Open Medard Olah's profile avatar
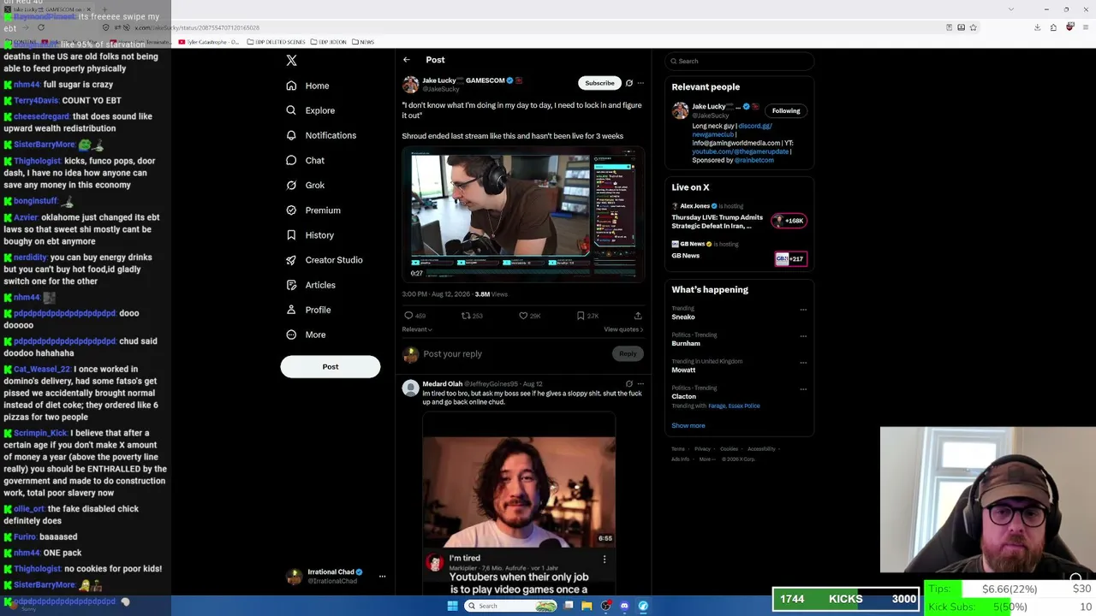Viewport: 1096px width, 616px height. pyautogui.click(x=411, y=388)
